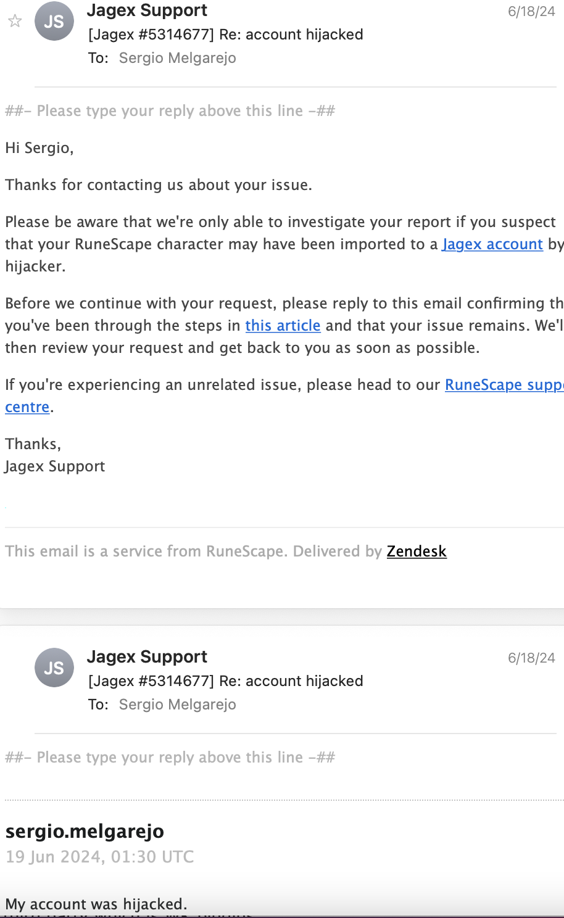The width and height of the screenshot is (564, 918).
Task: Open the Zendesk link
Action: [417, 552]
